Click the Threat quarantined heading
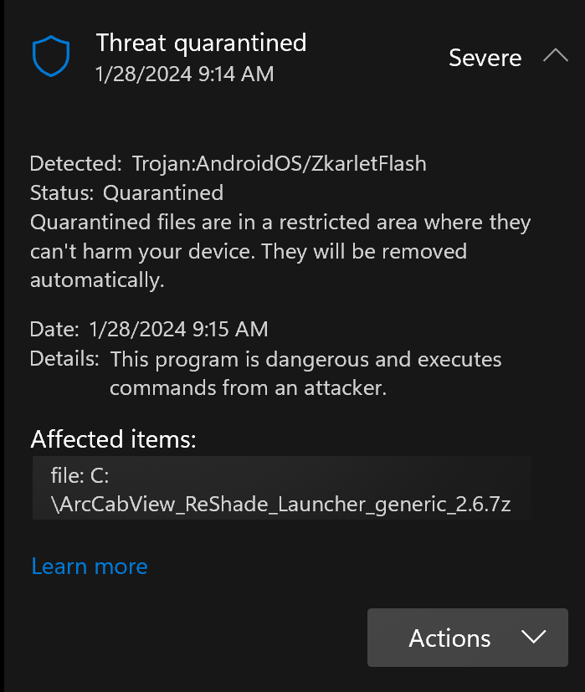Image resolution: width=585 pixels, height=692 pixels. [x=201, y=42]
